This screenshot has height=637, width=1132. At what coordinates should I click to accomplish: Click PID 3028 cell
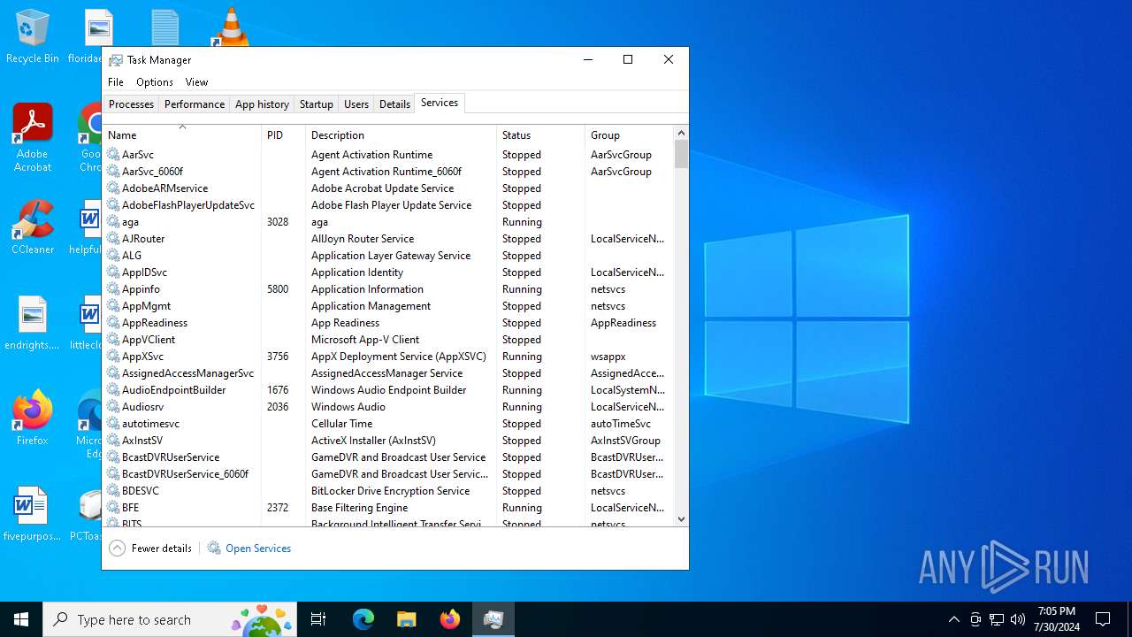(x=278, y=222)
